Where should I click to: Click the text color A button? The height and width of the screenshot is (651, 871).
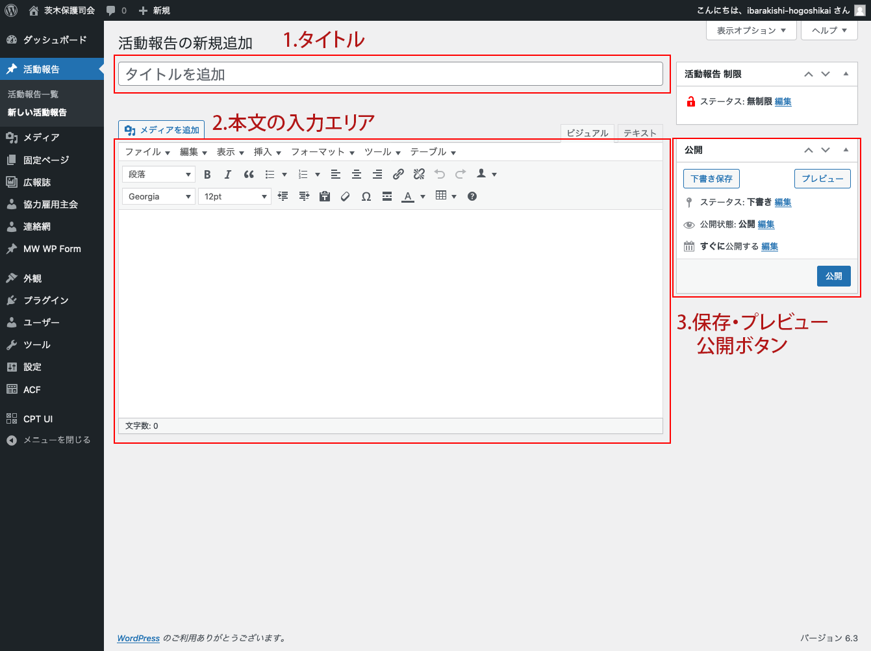[408, 196]
